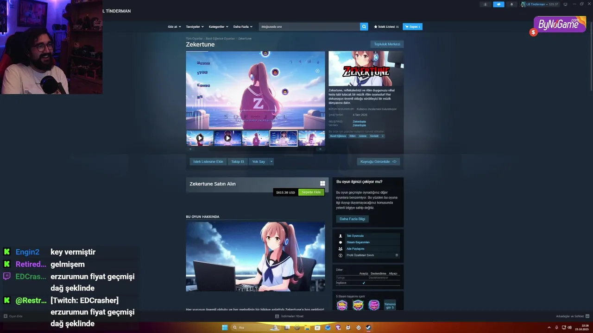
Task: Click the main screenshot preview image
Action: 255,90
